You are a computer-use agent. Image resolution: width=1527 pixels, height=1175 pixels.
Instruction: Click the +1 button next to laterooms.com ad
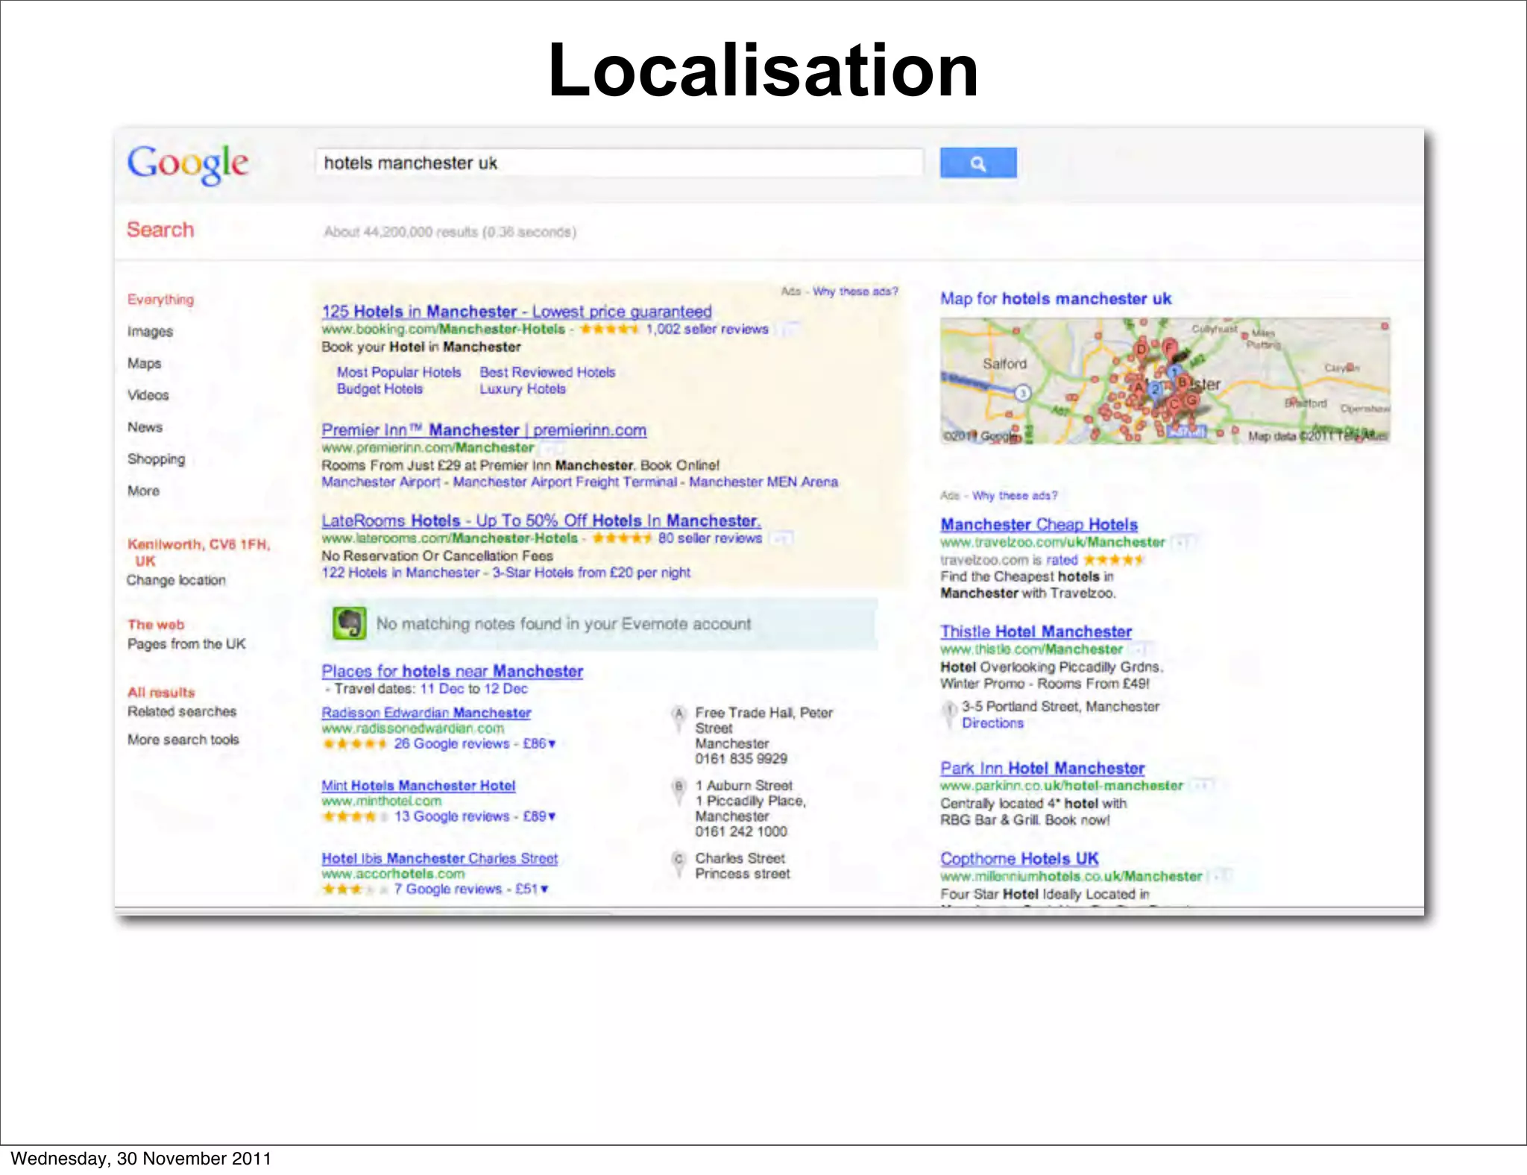click(x=782, y=538)
